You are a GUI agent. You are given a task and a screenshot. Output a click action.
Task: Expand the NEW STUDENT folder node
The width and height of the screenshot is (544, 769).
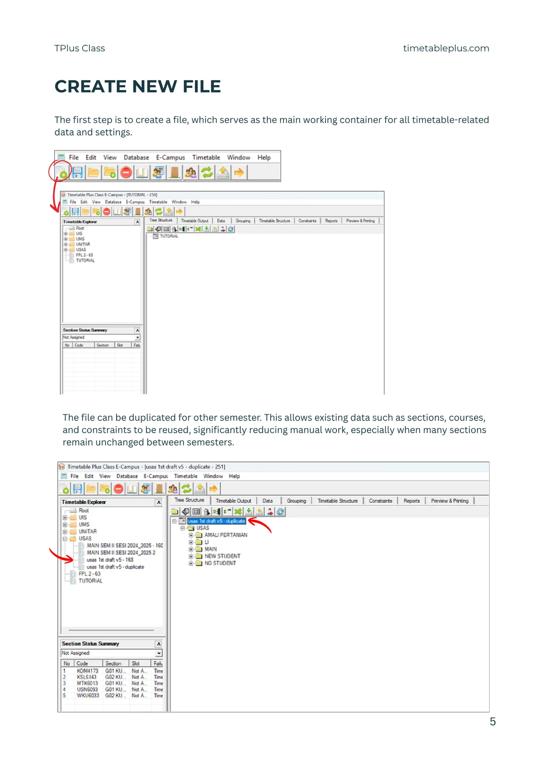pos(191,556)
